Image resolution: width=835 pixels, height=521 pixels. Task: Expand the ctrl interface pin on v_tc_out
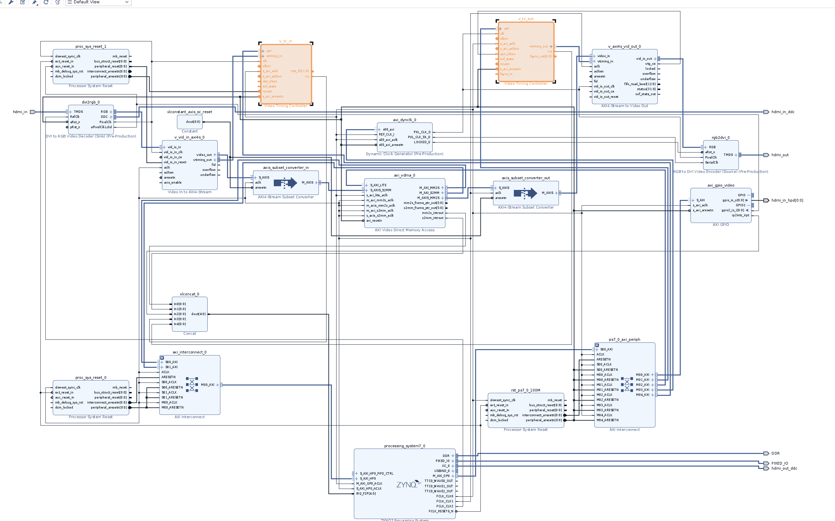pos(500,29)
